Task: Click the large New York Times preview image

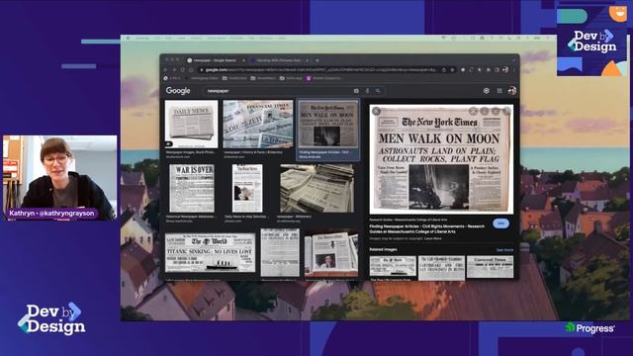Action: click(x=441, y=159)
